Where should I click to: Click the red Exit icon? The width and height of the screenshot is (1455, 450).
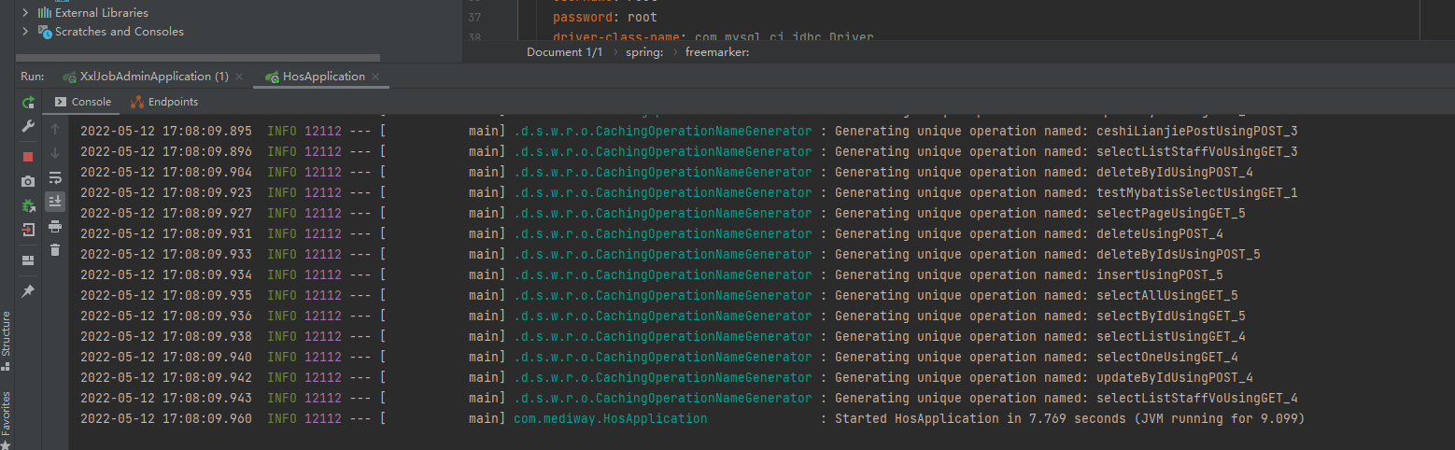point(28,230)
